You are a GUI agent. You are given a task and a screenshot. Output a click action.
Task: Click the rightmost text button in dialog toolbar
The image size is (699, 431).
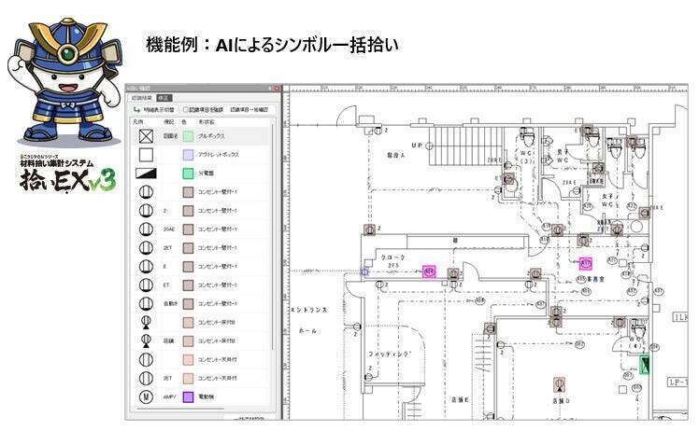coord(250,109)
